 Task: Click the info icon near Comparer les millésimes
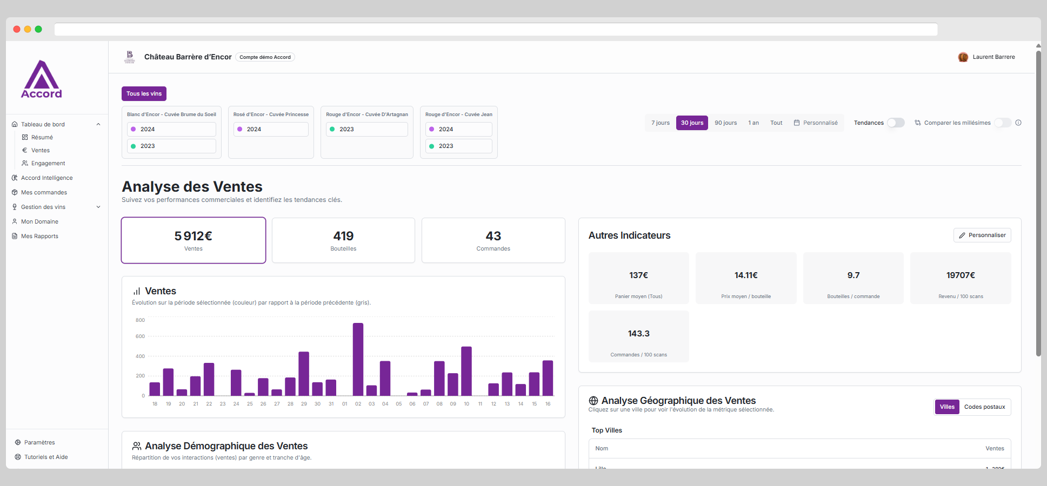pyautogui.click(x=1018, y=123)
